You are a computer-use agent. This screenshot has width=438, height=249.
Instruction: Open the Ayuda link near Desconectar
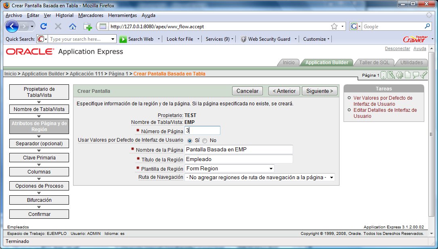(420, 48)
